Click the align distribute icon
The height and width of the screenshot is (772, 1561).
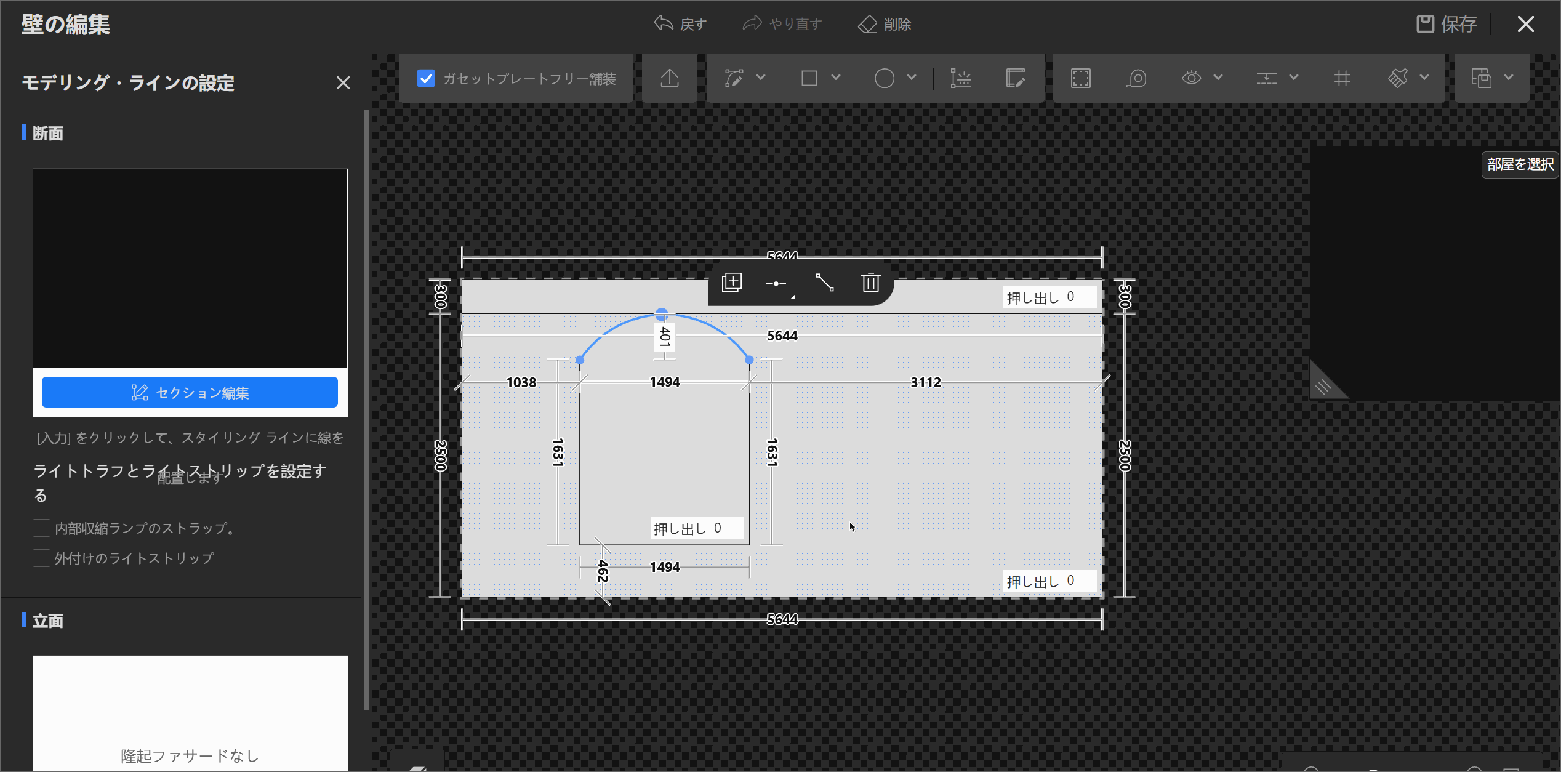[1267, 78]
